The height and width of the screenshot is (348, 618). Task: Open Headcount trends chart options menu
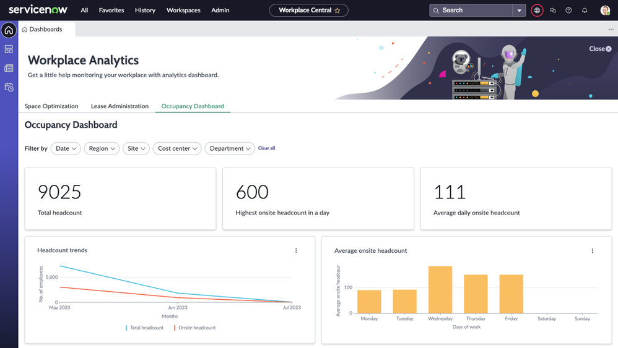(296, 250)
